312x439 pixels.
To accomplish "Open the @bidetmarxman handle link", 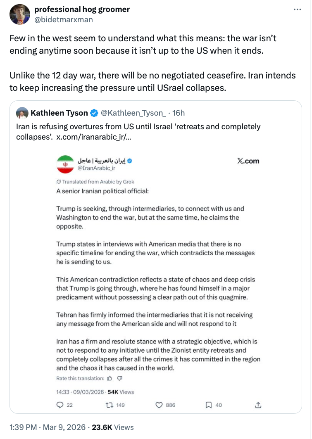I will click(x=63, y=19).
